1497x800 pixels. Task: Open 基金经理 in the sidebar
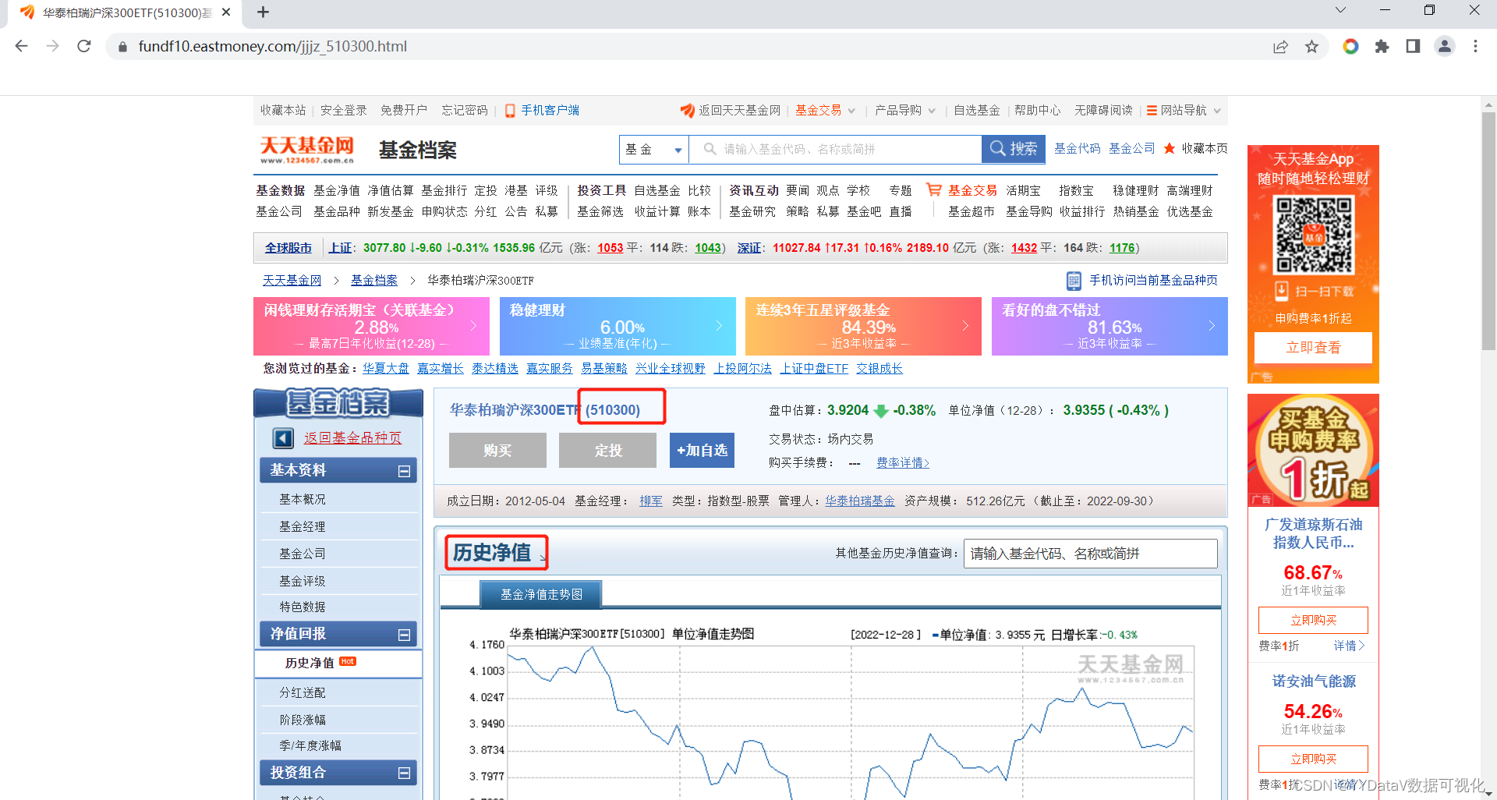pyautogui.click(x=303, y=527)
